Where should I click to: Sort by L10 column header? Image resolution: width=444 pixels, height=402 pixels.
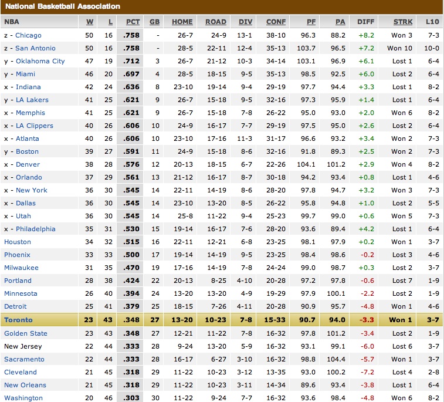(x=432, y=22)
